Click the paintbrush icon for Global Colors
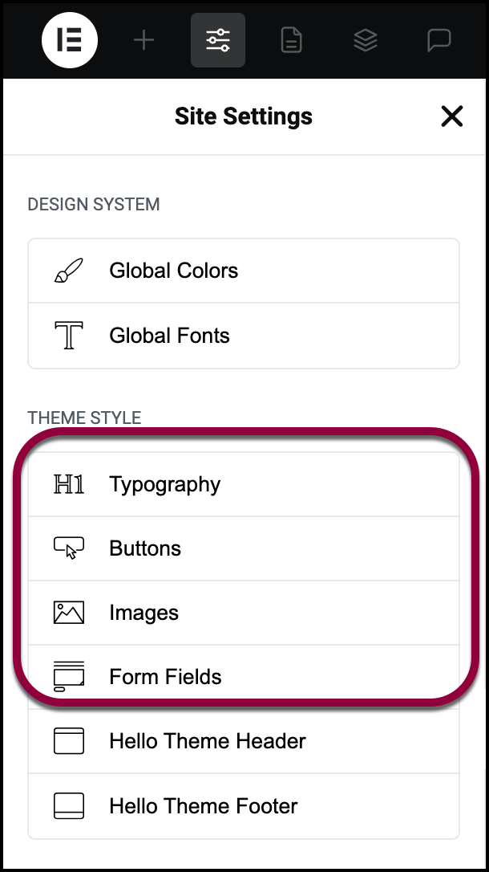 coord(69,271)
